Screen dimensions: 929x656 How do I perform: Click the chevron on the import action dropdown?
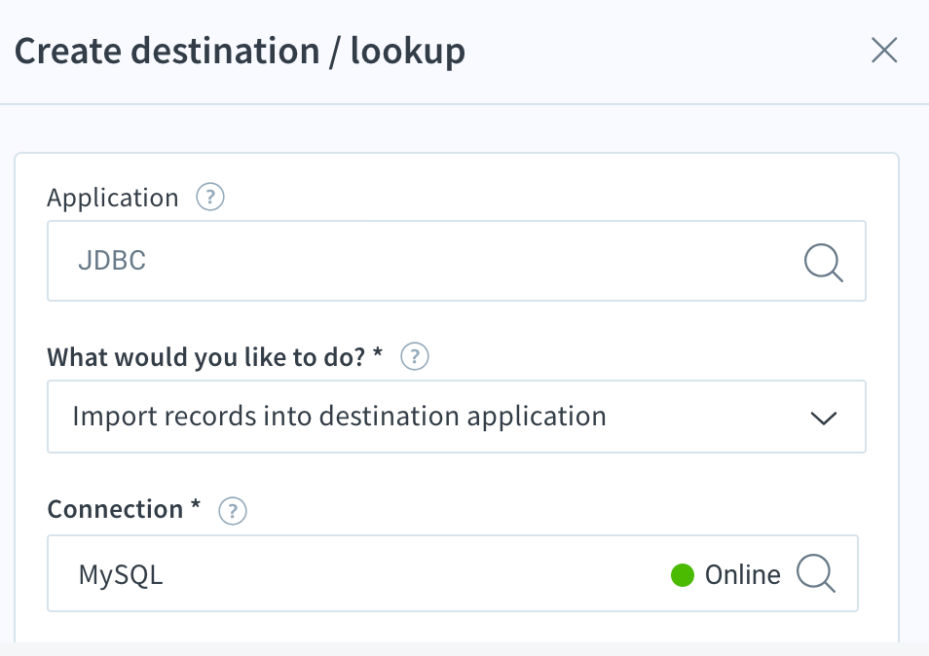point(824,418)
